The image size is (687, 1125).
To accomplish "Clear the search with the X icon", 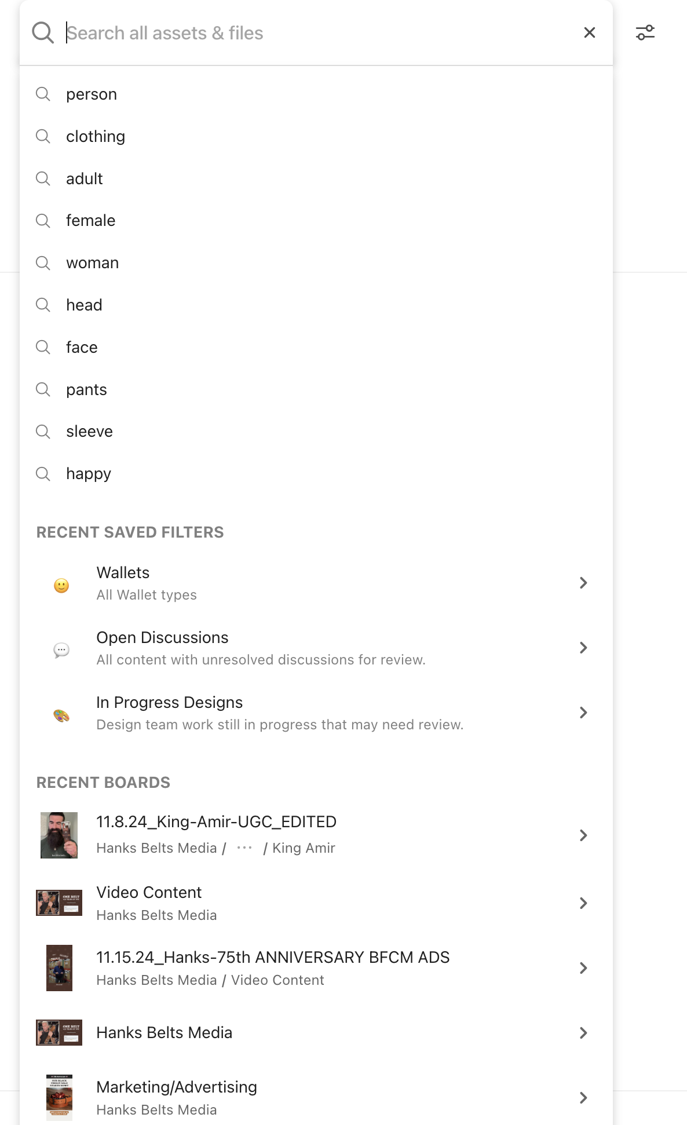I will pos(589,32).
